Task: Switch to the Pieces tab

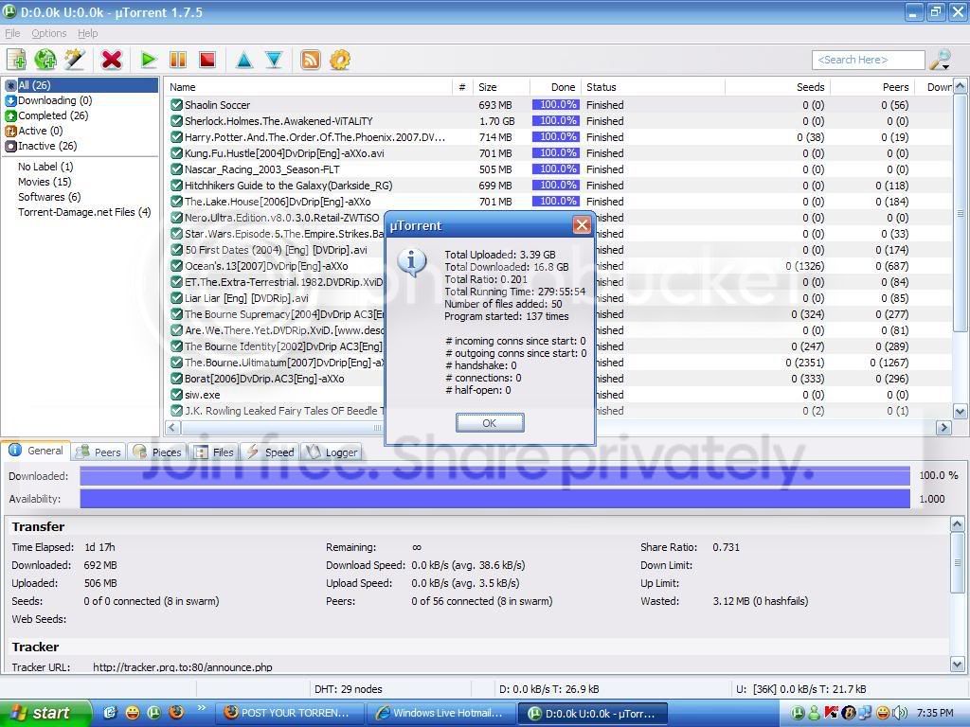Action: (157, 452)
